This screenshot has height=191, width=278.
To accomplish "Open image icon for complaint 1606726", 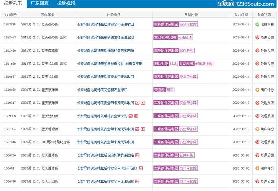I will 137,155.
